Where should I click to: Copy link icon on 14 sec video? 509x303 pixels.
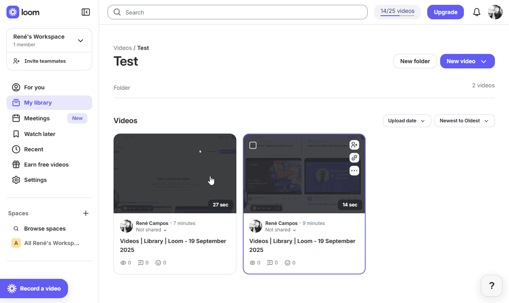354,158
